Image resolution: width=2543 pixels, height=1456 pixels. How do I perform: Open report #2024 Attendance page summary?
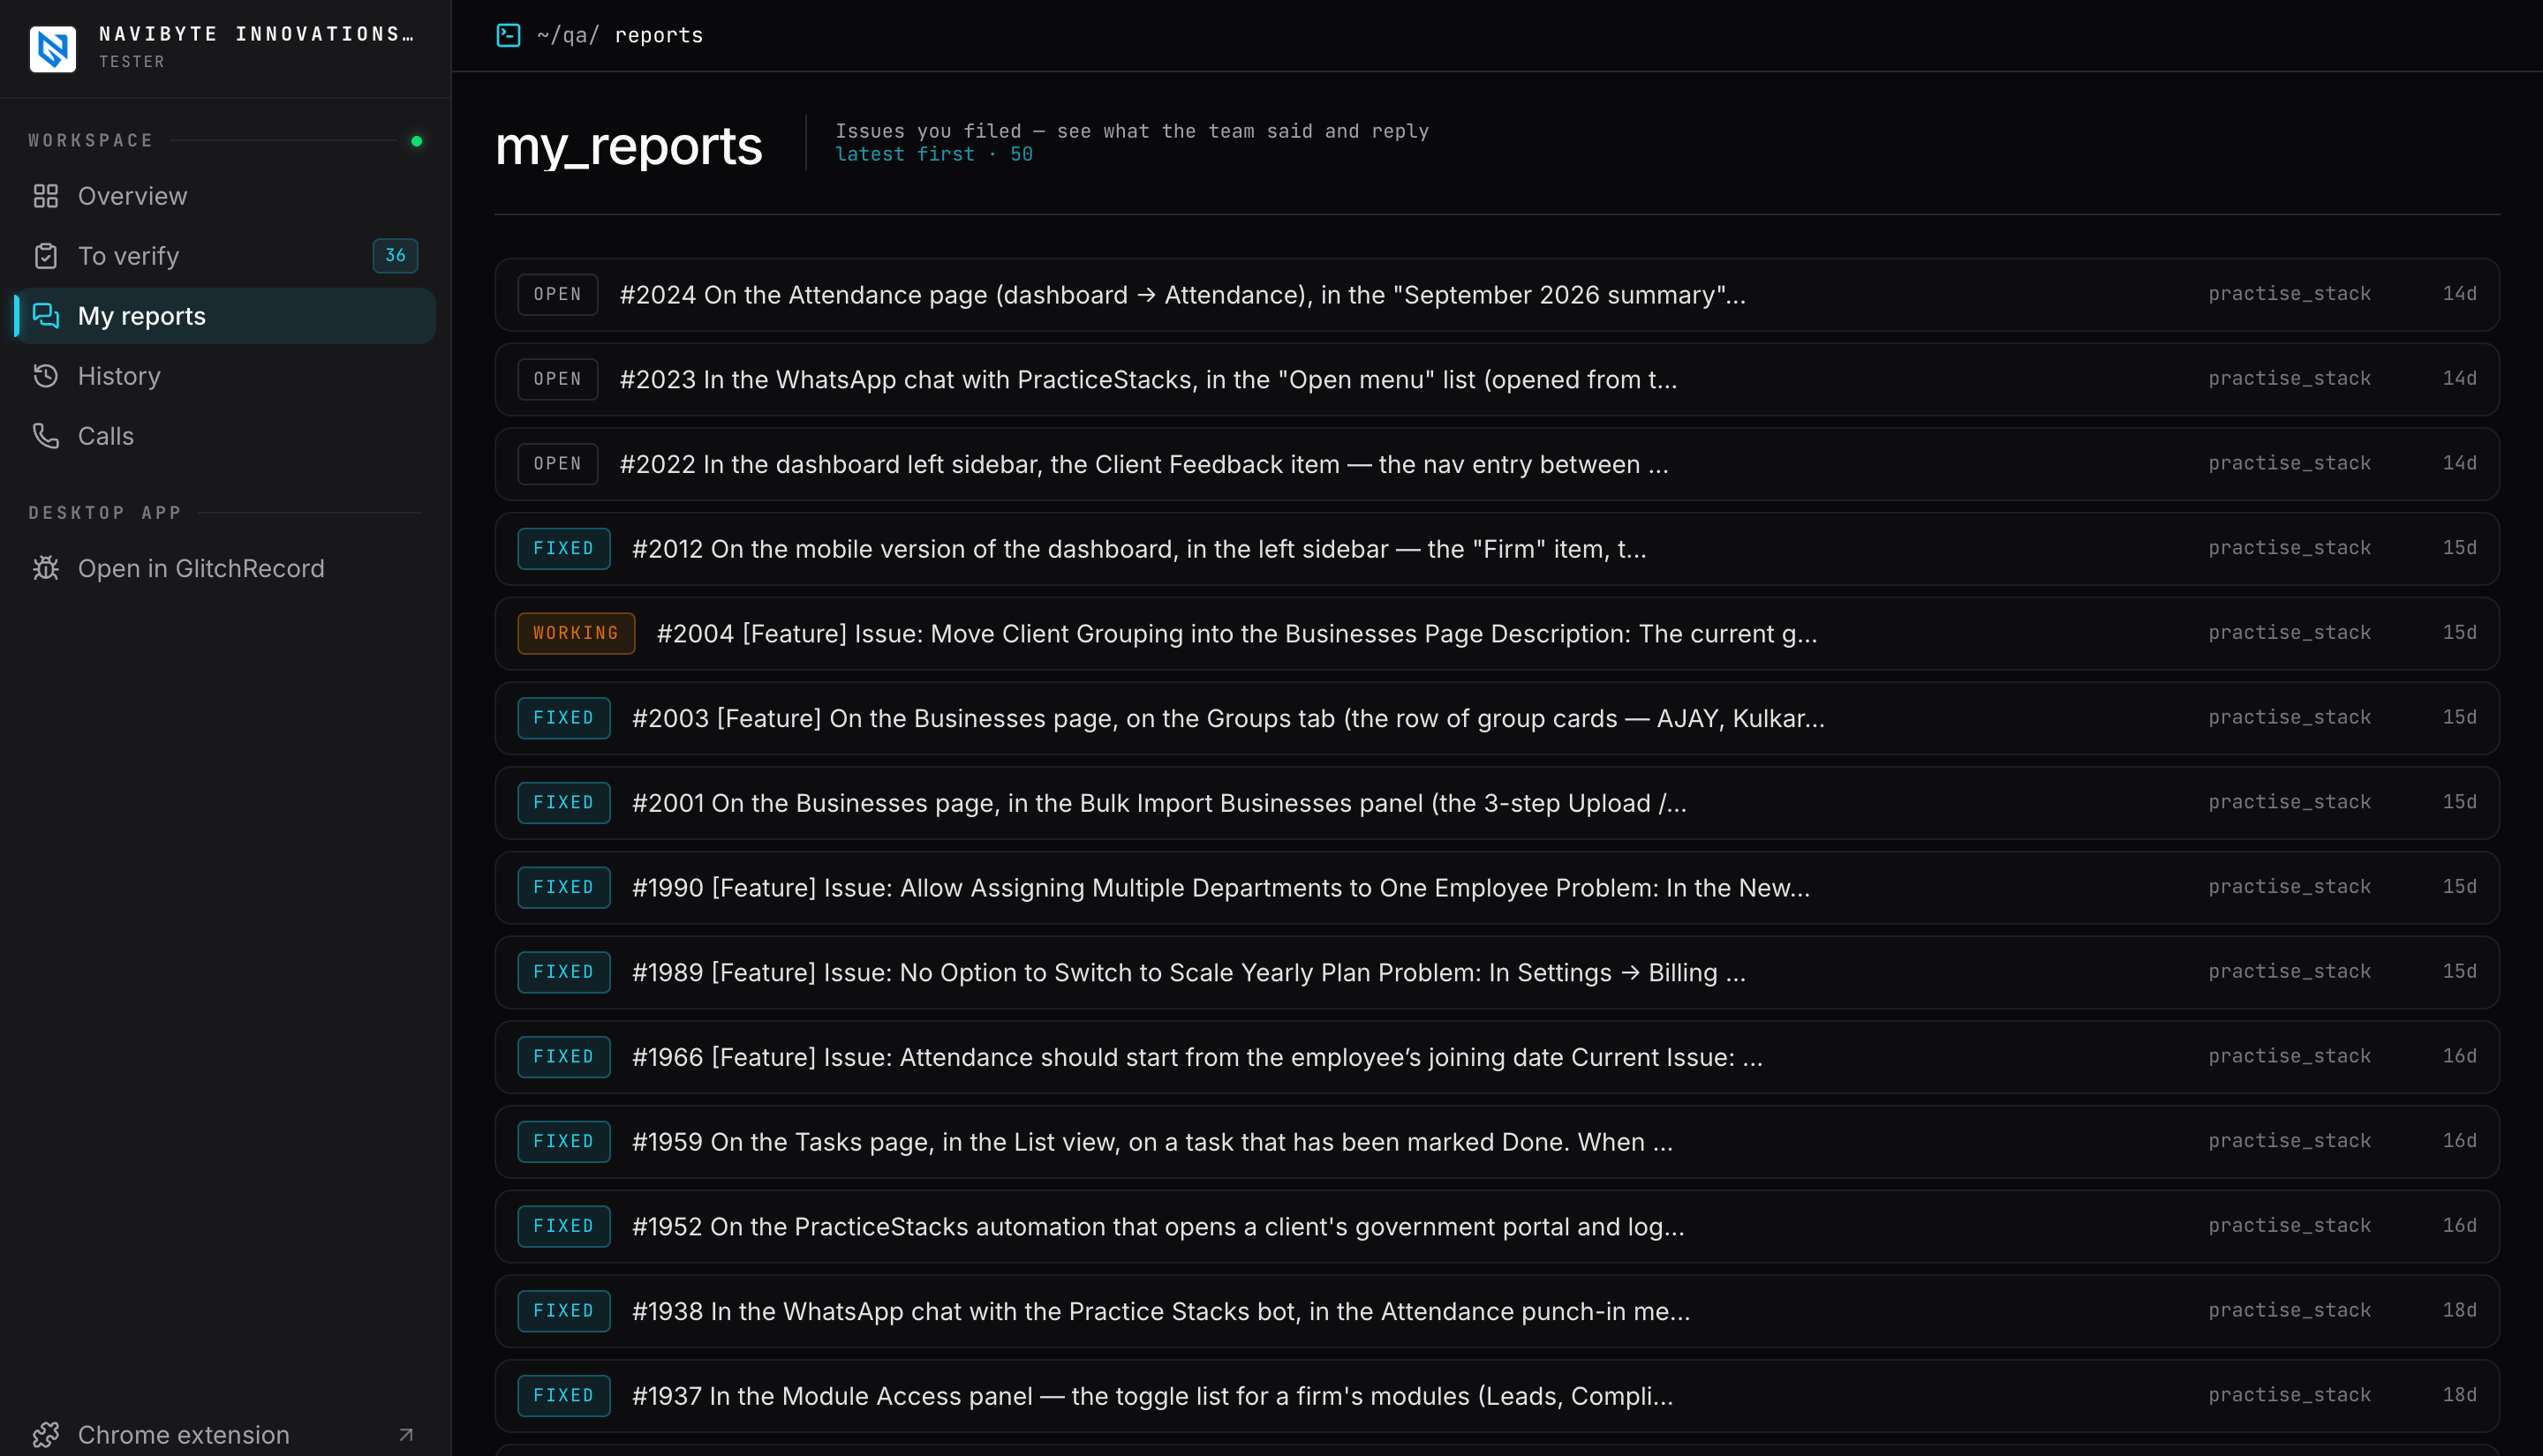pos(1497,295)
